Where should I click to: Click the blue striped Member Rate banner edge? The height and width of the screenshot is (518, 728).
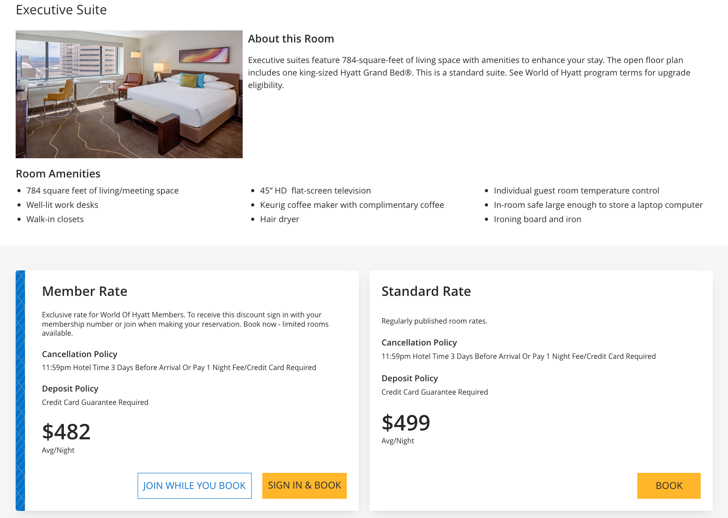point(21,389)
